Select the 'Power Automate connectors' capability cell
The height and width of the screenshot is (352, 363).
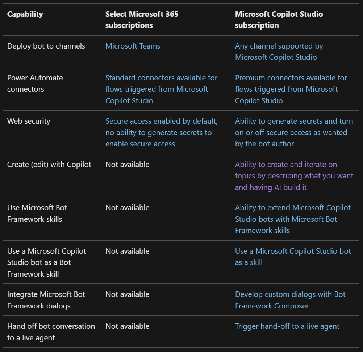pyautogui.click(x=35, y=83)
